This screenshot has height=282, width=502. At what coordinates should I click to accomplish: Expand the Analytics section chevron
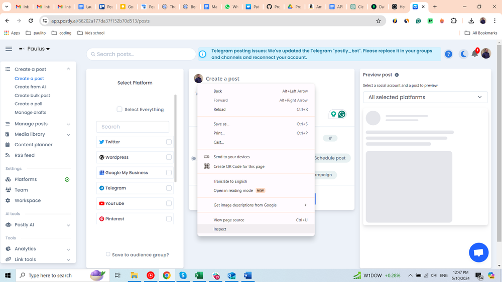68,249
